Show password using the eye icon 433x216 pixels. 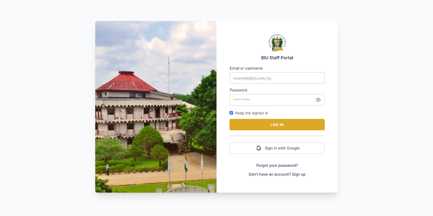[x=318, y=100]
